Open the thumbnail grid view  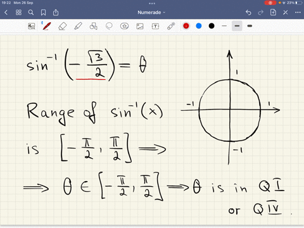(x=18, y=13)
